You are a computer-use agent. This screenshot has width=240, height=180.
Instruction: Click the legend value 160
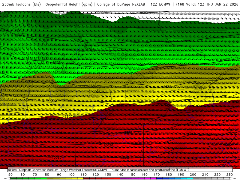click(x=144, y=175)
